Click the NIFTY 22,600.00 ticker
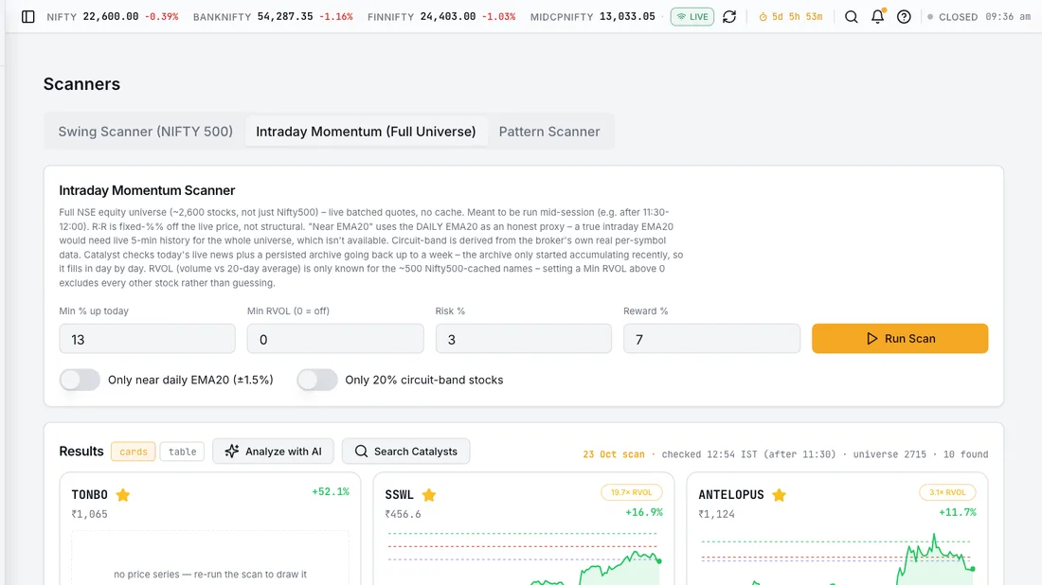Image resolution: width=1042 pixels, height=585 pixels. coord(113,17)
